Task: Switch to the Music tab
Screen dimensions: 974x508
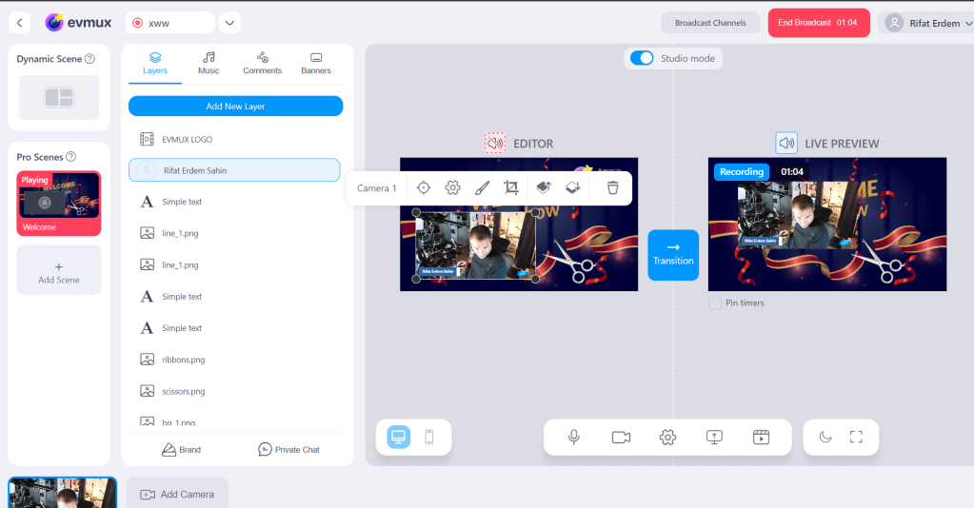Action: click(209, 64)
